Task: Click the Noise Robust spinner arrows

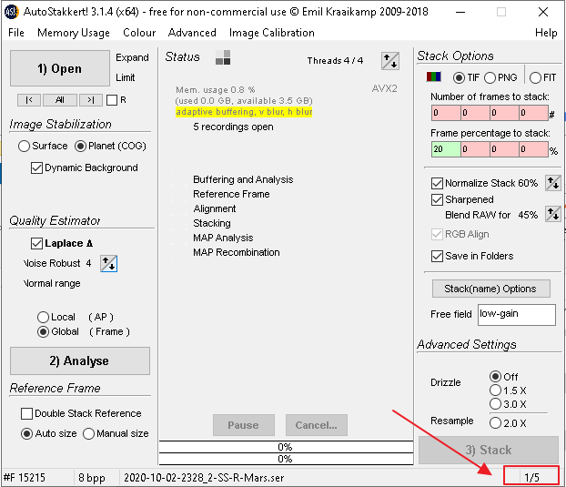Action: click(108, 263)
